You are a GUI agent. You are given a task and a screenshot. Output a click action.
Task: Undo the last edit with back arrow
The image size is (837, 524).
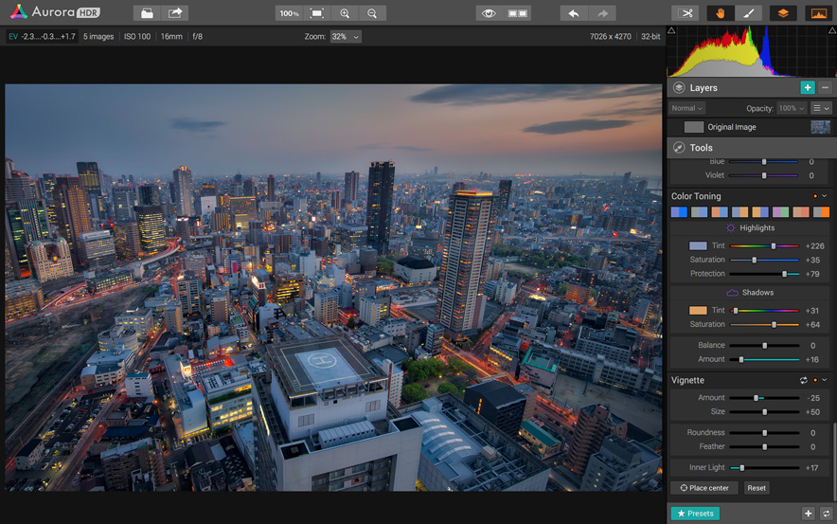pyautogui.click(x=574, y=13)
